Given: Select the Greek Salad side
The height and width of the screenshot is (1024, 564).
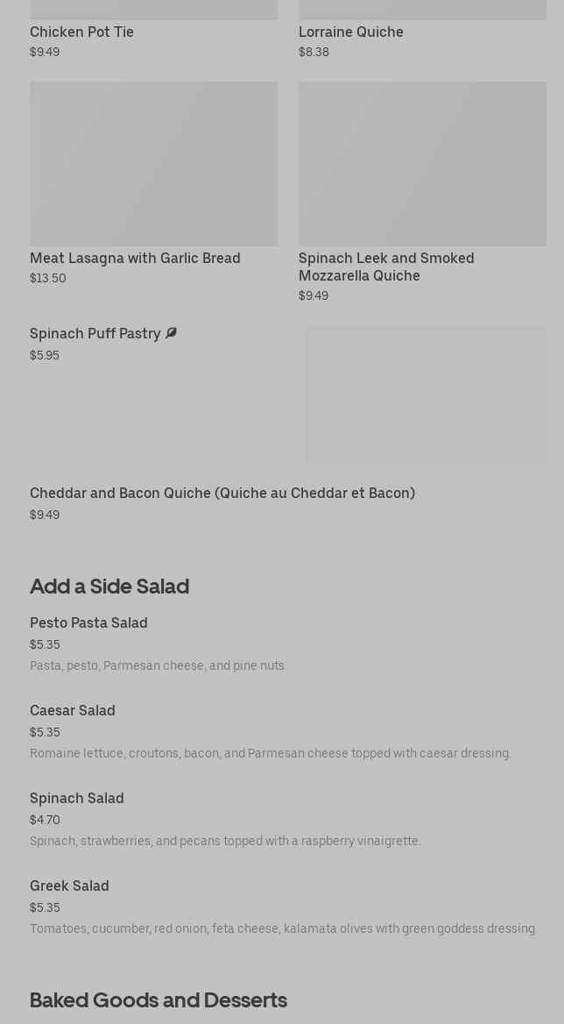Looking at the screenshot, I should point(69,886).
